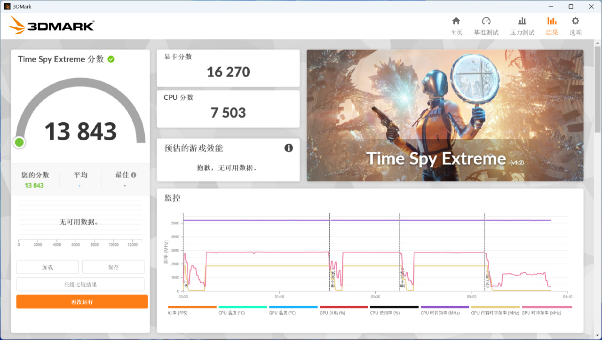The width and height of the screenshot is (602, 340).
Task: Click the info icon next to 最佳
Action: pyautogui.click(x=134, y=175)
